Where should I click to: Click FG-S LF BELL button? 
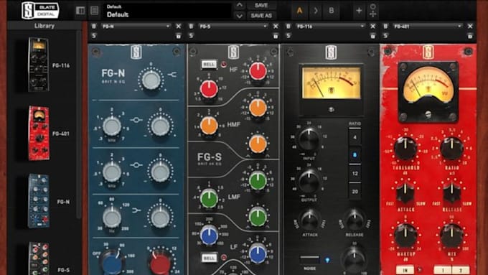[209, 258]
